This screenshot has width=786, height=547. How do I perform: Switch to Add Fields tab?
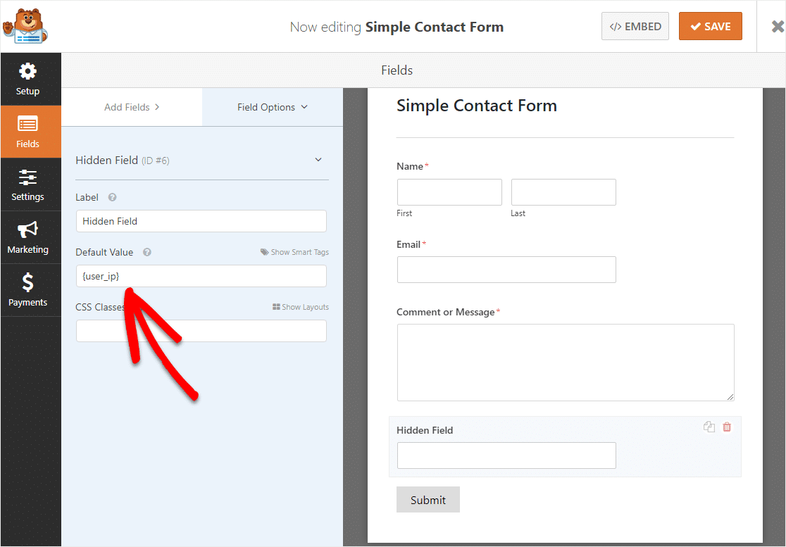(132, 107)
